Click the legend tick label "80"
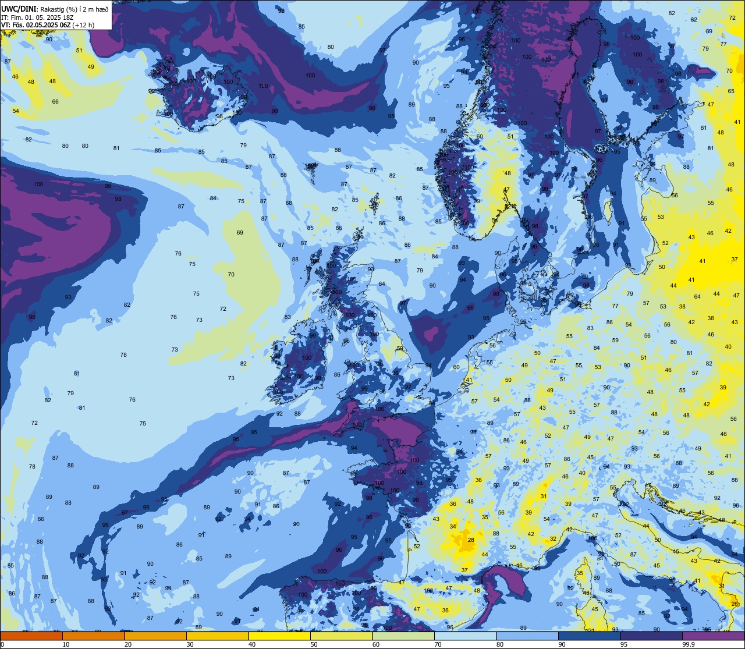This screenshot has height=649, width=745. tap(500, 644)
